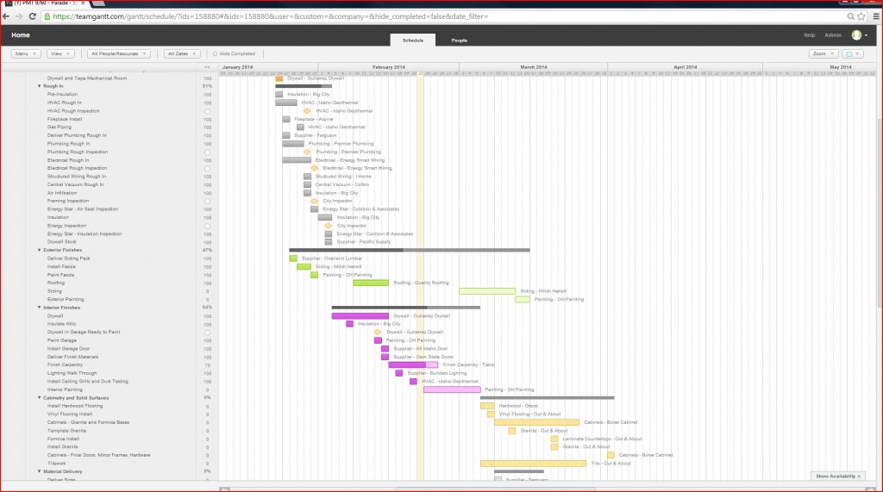This screenshot has width=883, height=492.
Task: Collapse the Rough In group
Action: click(40, 86)
